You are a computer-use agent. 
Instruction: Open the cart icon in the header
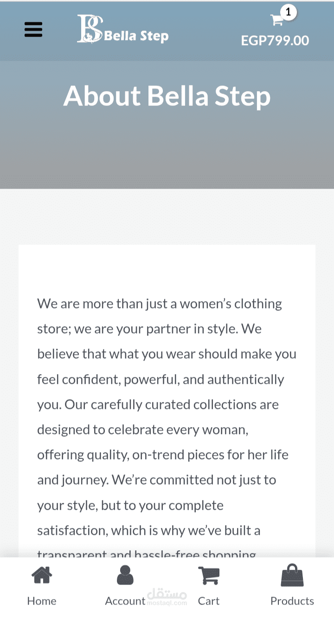click(x=277, y=20)
